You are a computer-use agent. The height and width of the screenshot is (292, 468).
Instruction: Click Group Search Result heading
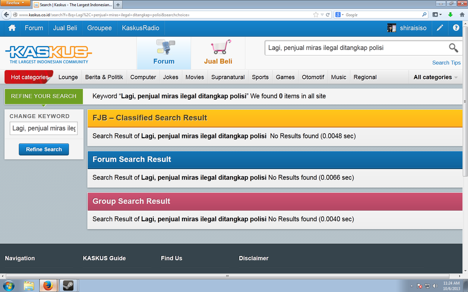(x=131, y=201)
